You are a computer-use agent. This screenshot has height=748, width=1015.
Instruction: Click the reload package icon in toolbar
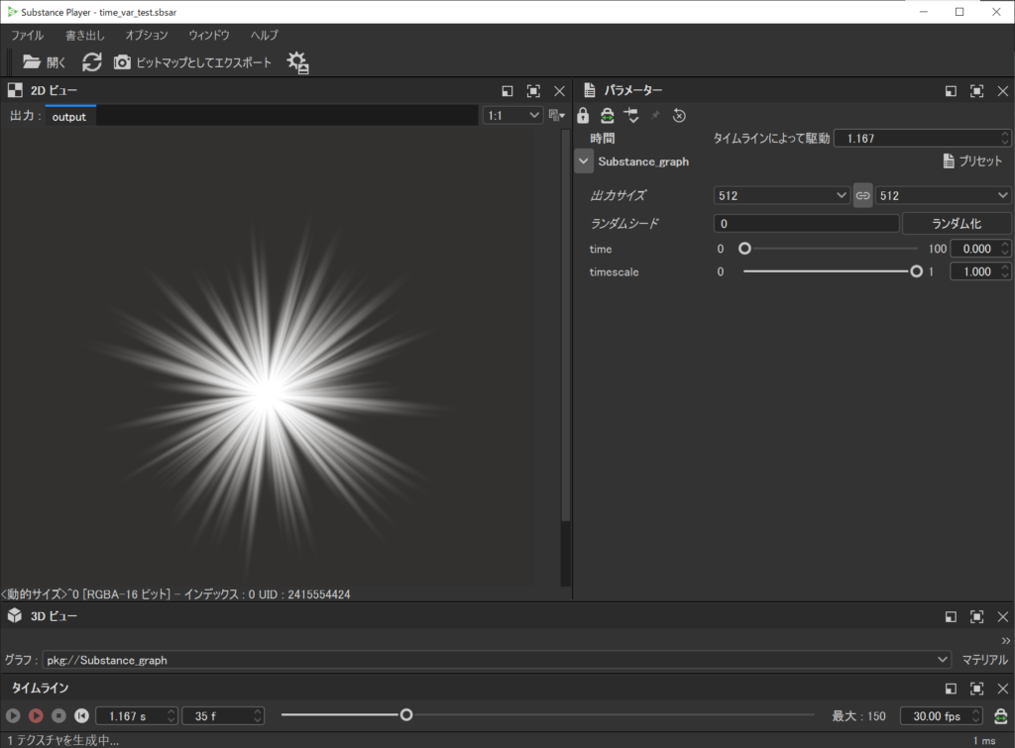click(x=91, y=61)
